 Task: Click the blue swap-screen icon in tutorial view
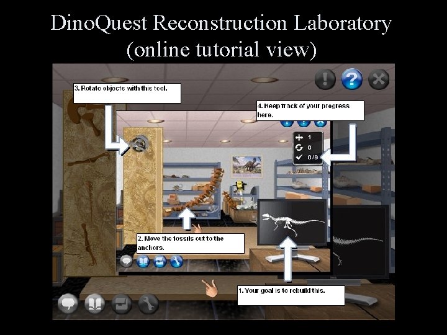[x=160, y=261]
